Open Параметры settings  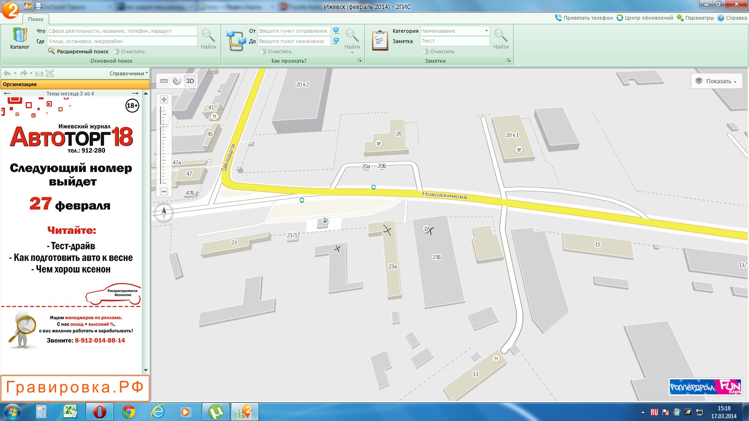click(x=695, y=18)
